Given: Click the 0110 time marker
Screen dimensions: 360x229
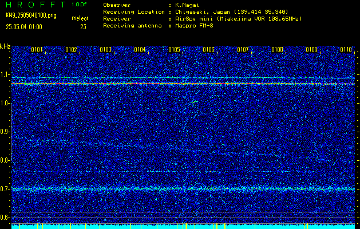Looking at the screenshot, I should (x=346, y=50).
